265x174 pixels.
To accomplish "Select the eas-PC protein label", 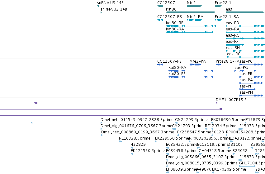I will [246, 61].
